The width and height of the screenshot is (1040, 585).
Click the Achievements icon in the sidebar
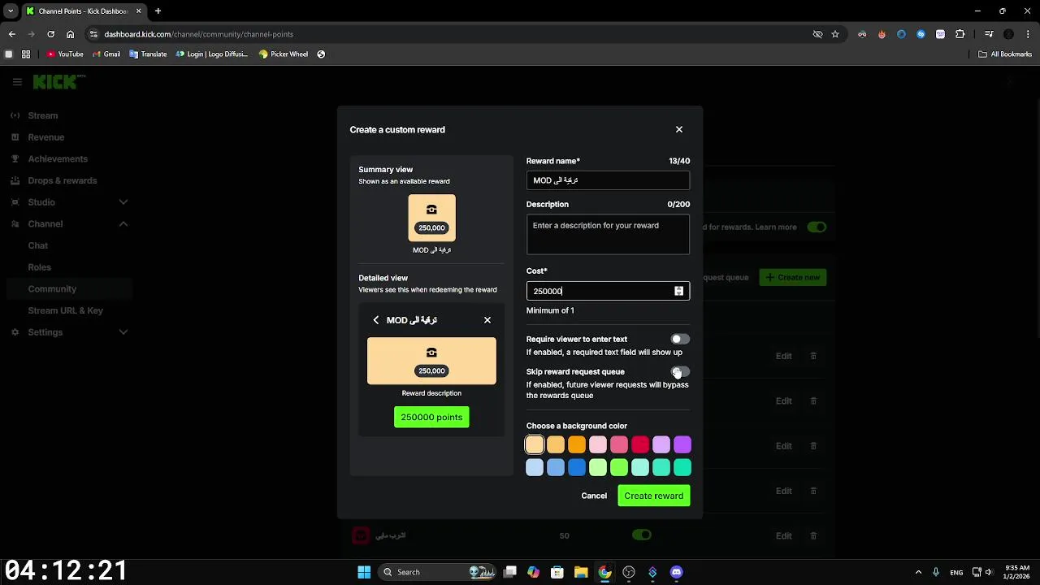point(15,159)
